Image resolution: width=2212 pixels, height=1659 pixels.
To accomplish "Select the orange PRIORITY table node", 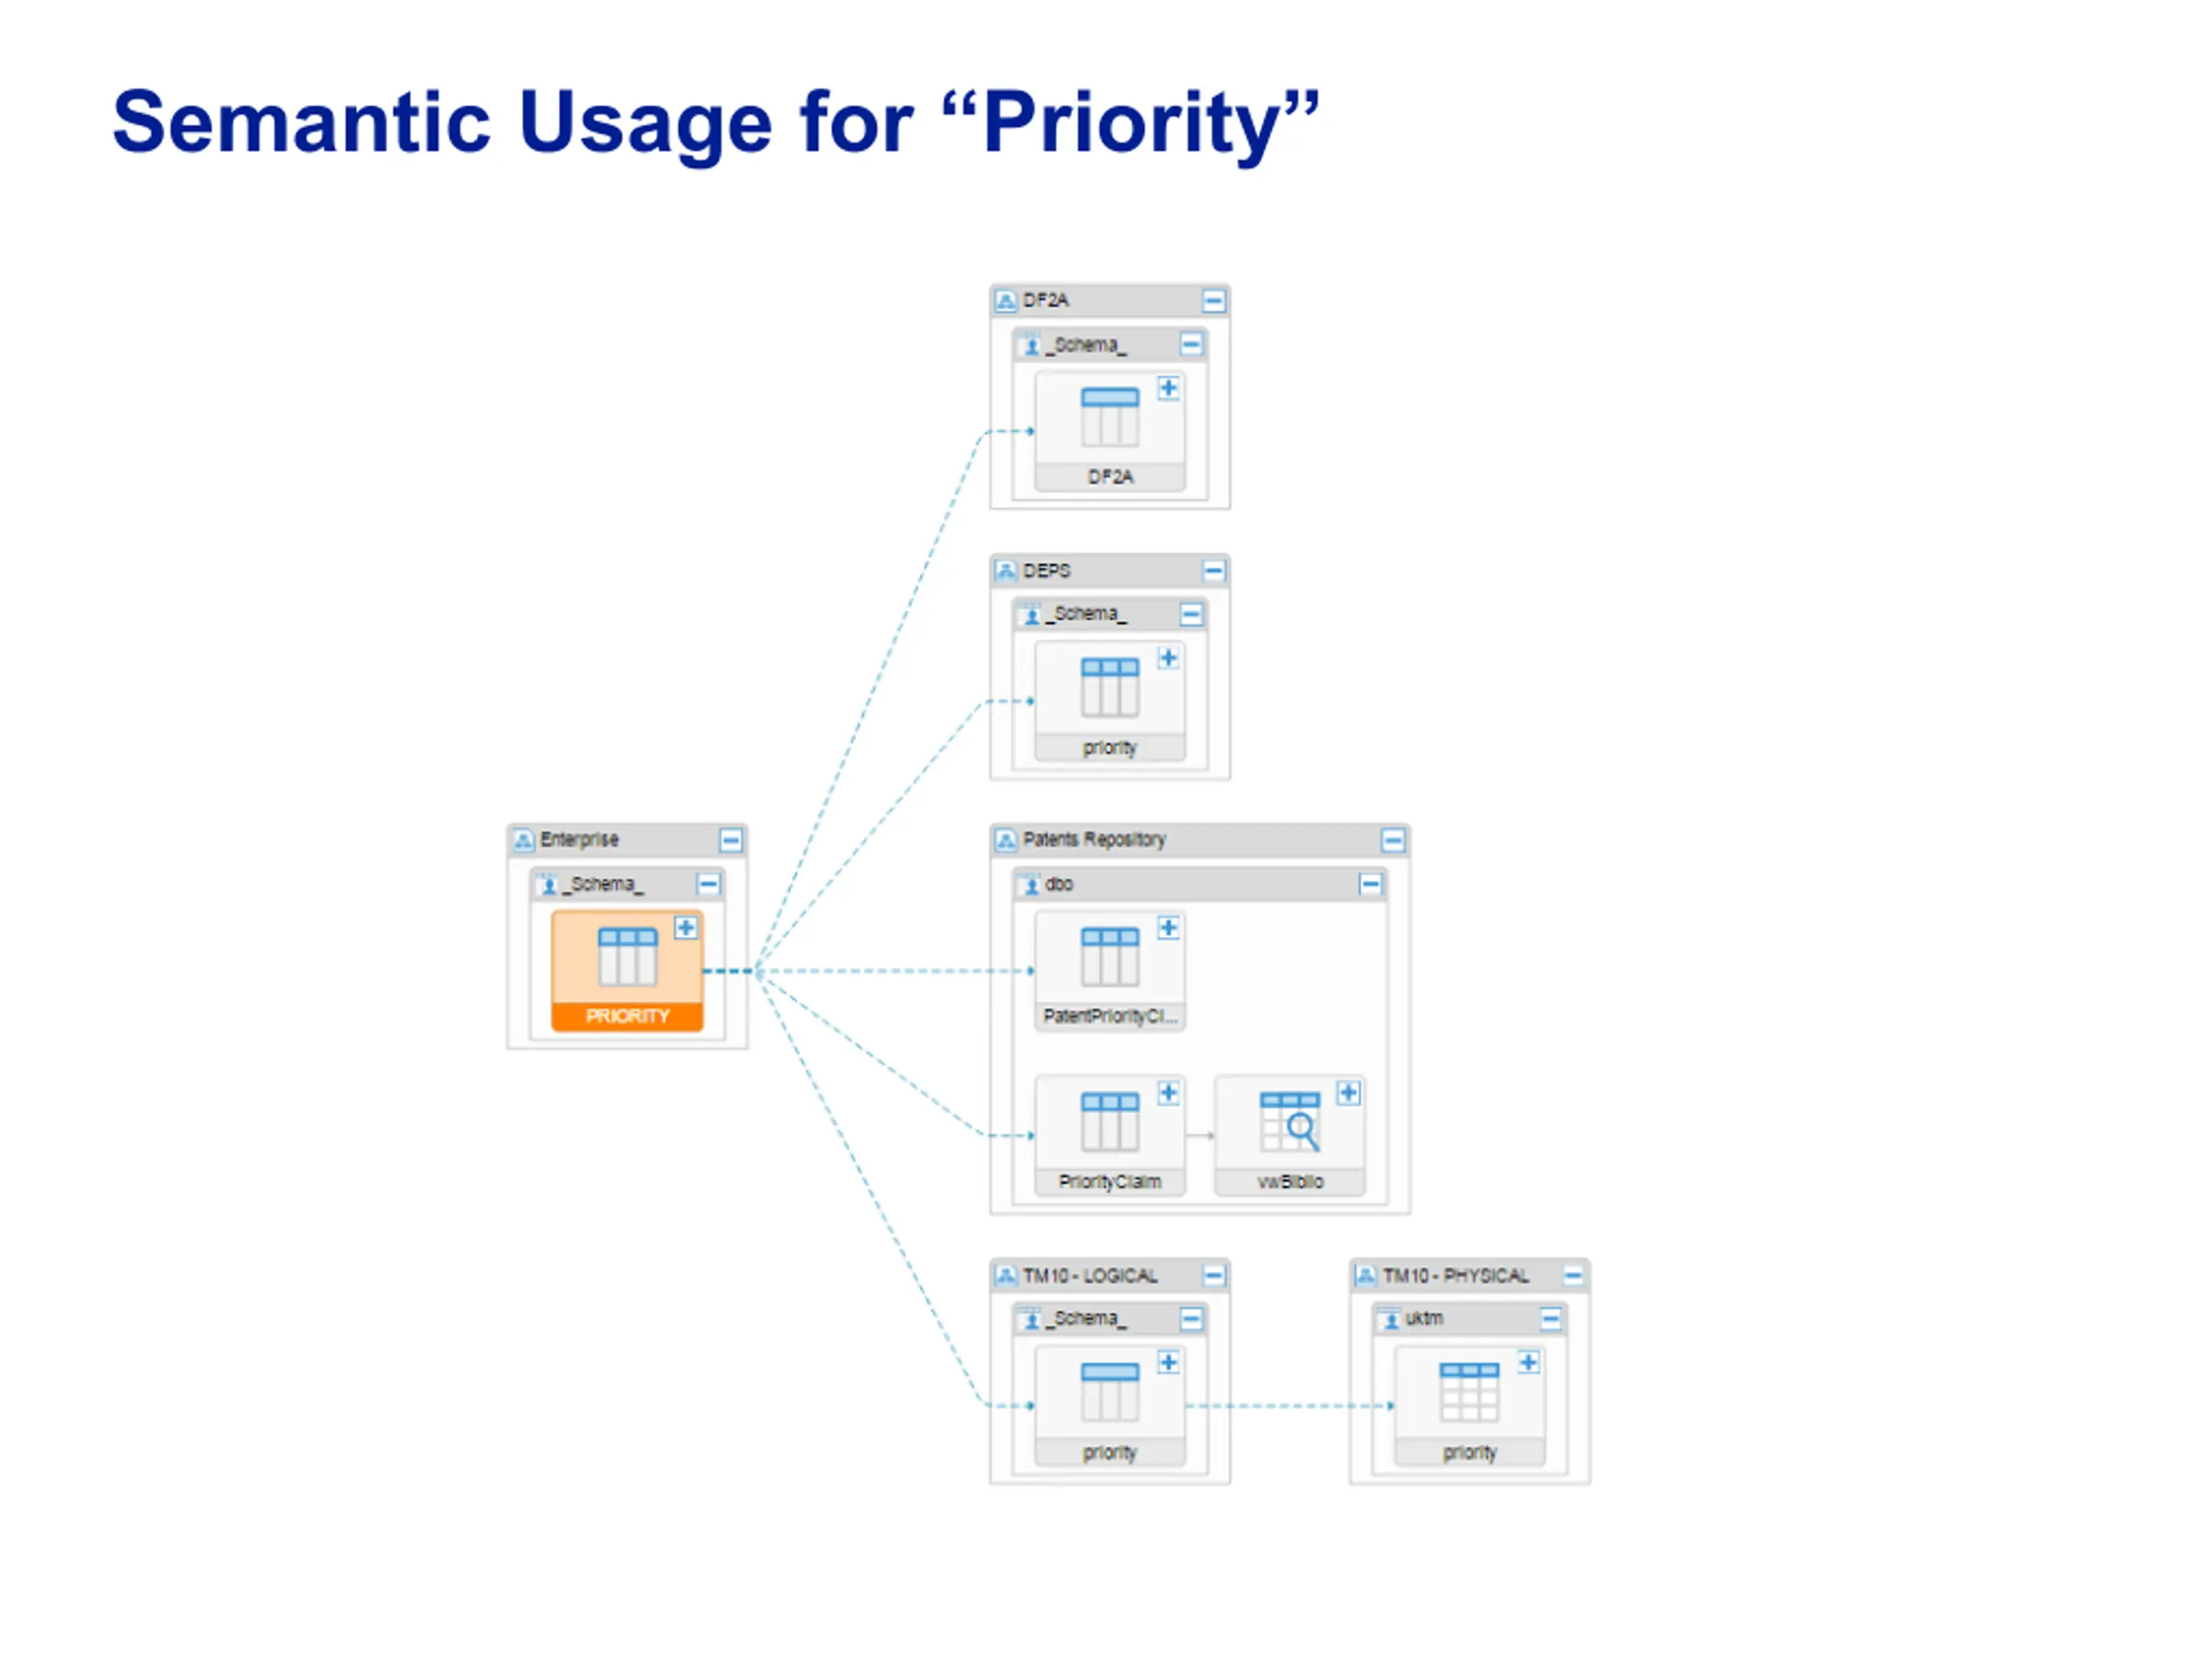I will (627, 970).
